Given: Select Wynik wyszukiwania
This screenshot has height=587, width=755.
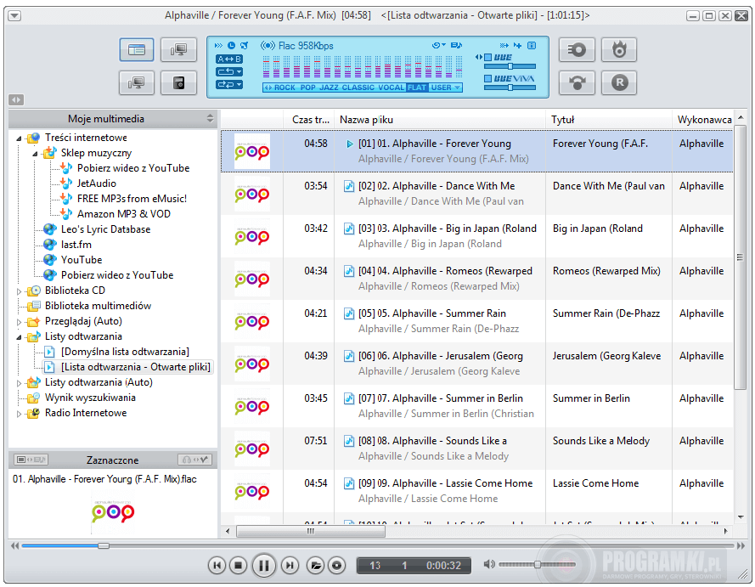Looking at the screenshot, I should click(90, 398).
